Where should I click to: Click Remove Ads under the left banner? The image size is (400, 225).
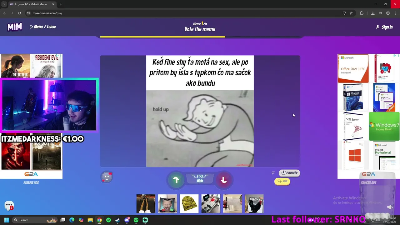coord(31,182)
